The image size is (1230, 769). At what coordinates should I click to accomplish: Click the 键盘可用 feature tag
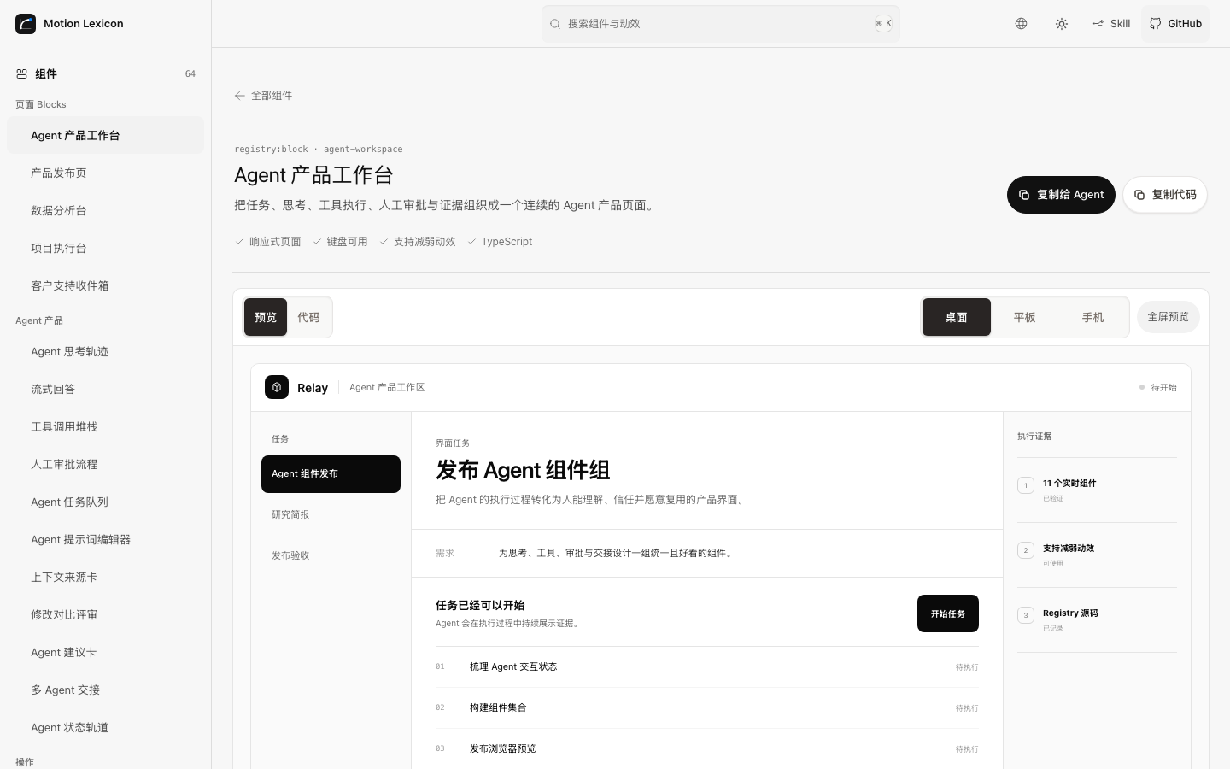pyautogui.click(x=340, y=242)
